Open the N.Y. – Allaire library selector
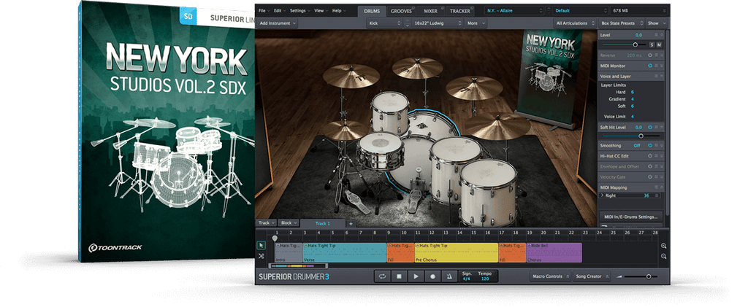The image size is (748, 307). [514, 10]
